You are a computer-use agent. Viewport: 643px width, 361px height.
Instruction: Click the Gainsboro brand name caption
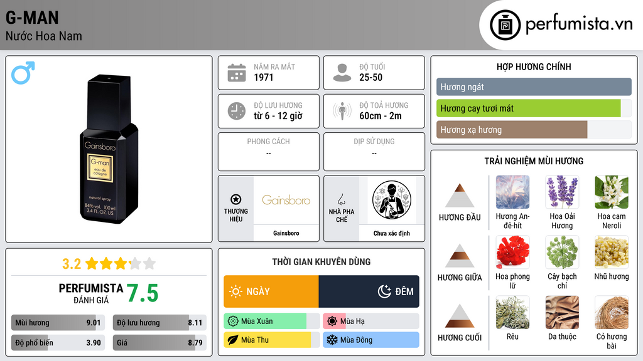click(x=286, y=233)
